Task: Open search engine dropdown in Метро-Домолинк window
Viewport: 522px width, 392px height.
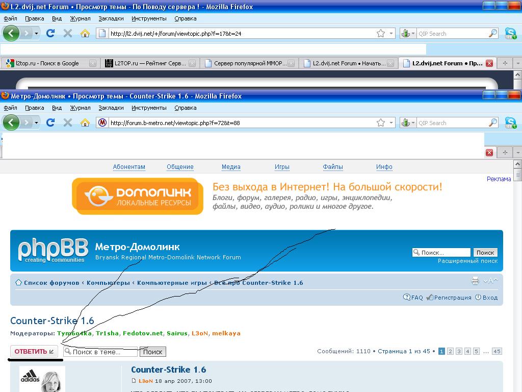Action: (413, 122)
